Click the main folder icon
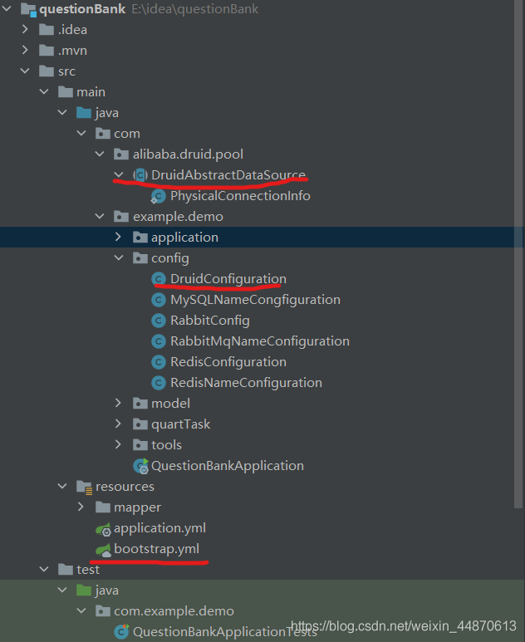The image size is (525, 642). [66, 91]
